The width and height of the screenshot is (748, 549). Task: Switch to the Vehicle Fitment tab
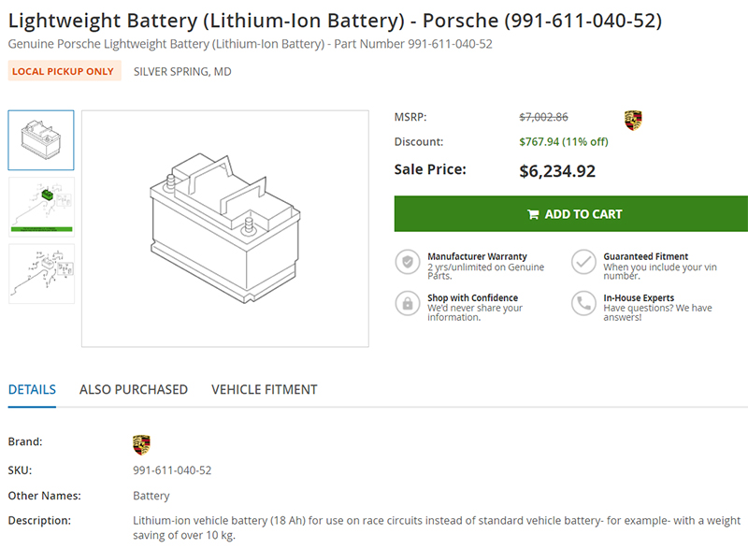pyautogui.click(x=265, y=389)
